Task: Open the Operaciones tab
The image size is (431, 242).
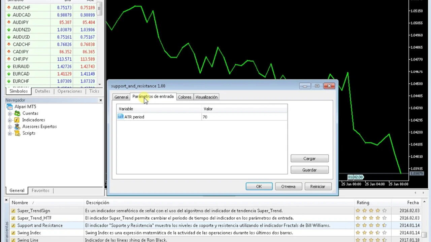Action: click(x=70, y=91)
